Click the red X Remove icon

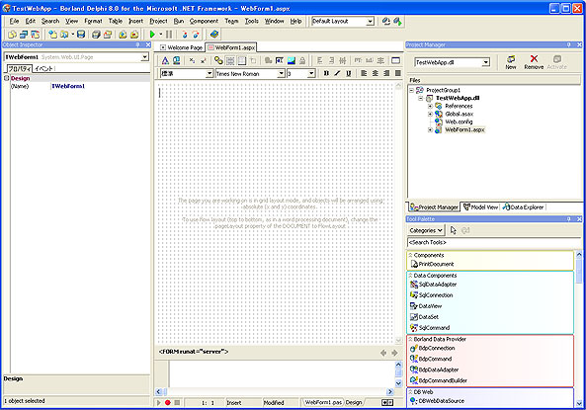[x=534, y=62]
